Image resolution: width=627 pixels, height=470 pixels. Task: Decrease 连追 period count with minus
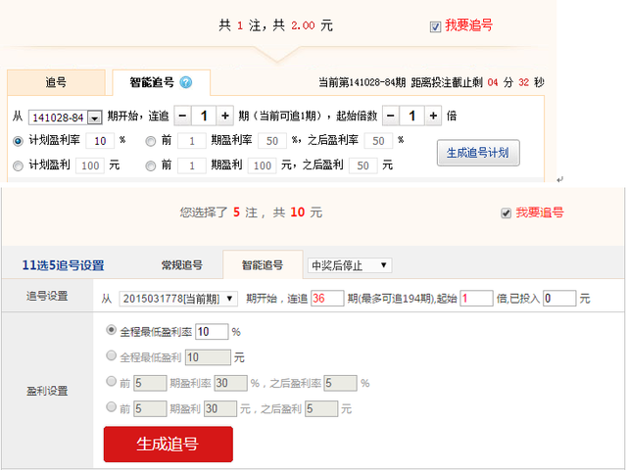coord(182,116)
